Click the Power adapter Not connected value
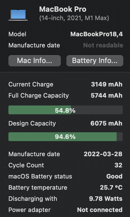This screenshot has width=130, height=217. 100,210
